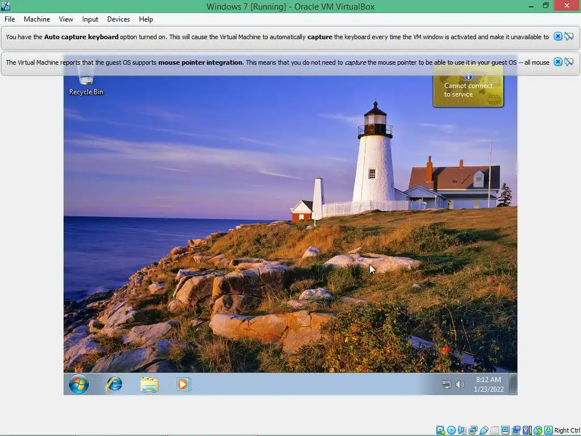Click the Right Ctrl host key label
581x436 pixels.
click(x=567, y=430)
